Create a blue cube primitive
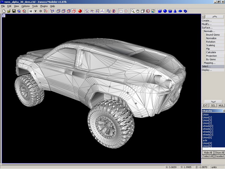The image size is (225, 169). click(x=160, y=11)
